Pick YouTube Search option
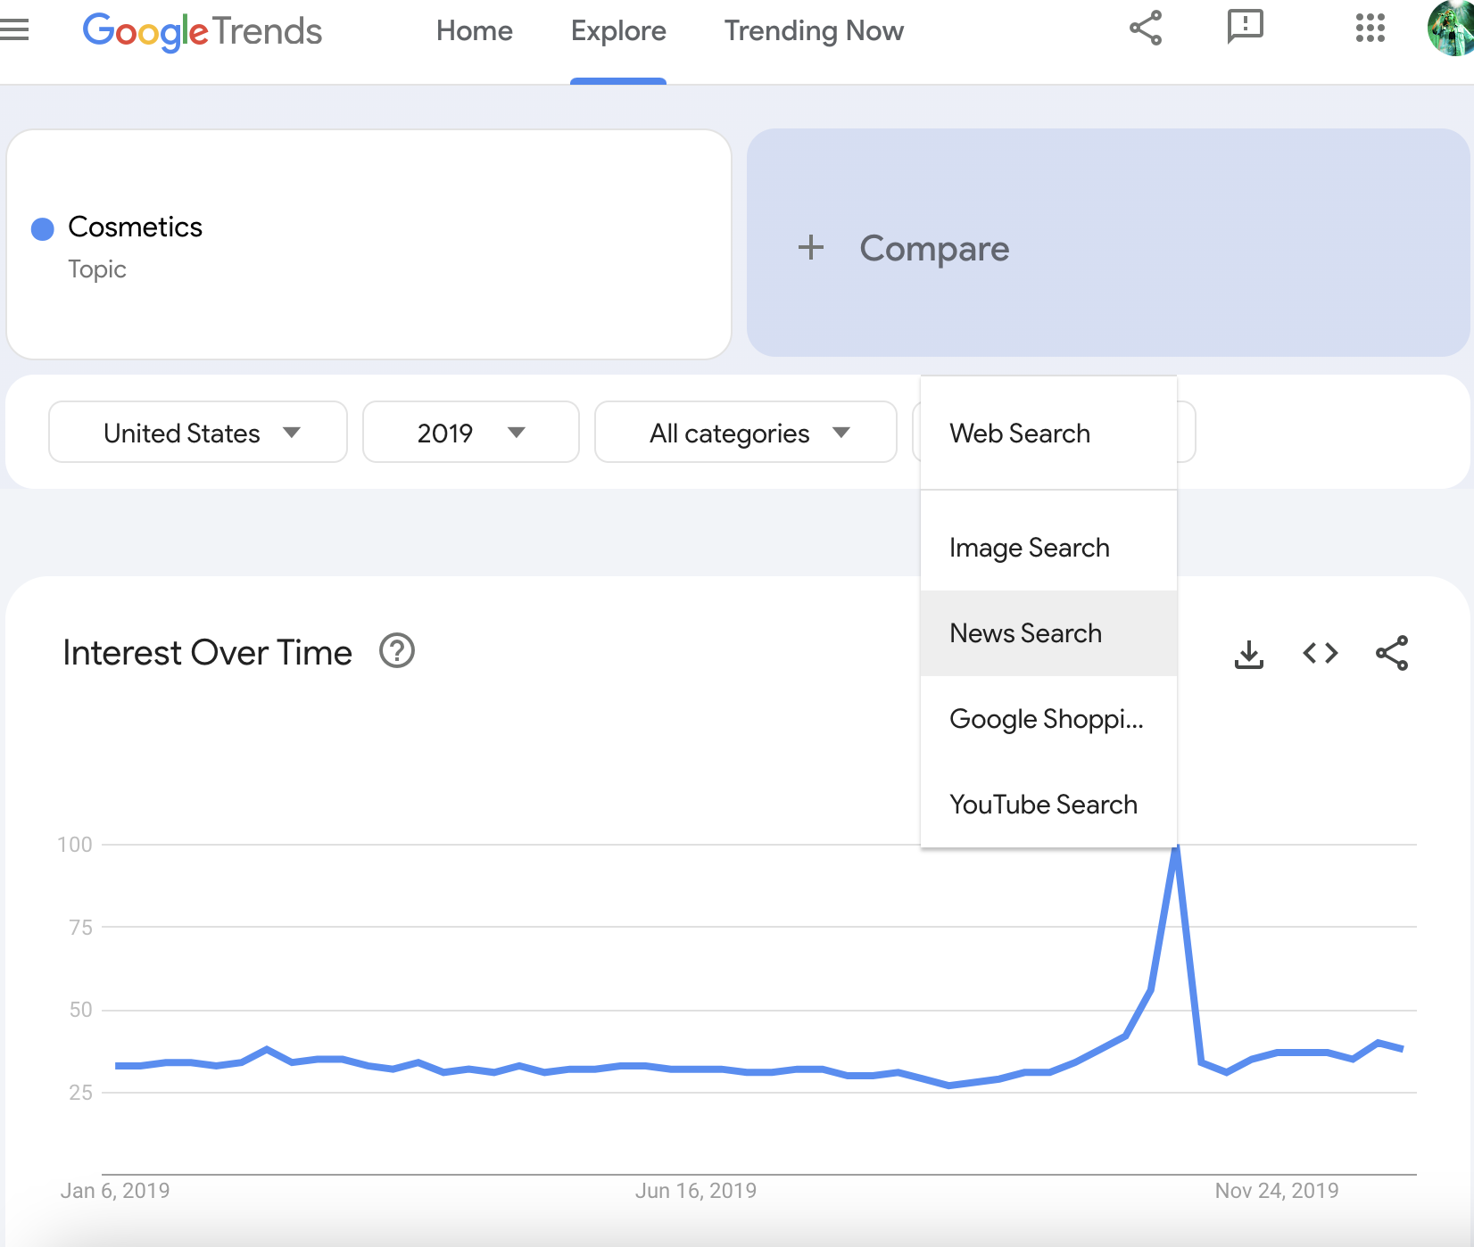 click(x=1048, y=805)
